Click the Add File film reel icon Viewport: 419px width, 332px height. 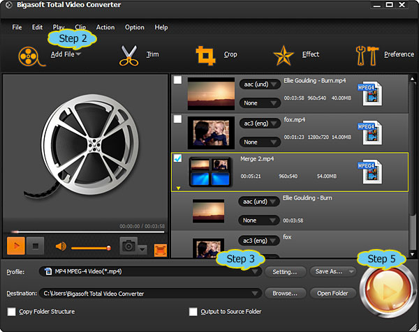31,56
